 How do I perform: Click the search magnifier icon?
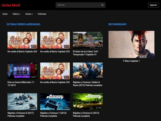pos(102,5)
